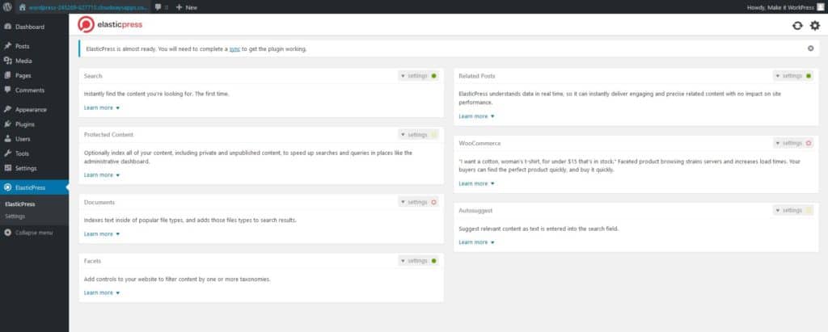Screen dimensions: 828x332
Task: Expand Learn more under Facets
Action: (102, 293)
